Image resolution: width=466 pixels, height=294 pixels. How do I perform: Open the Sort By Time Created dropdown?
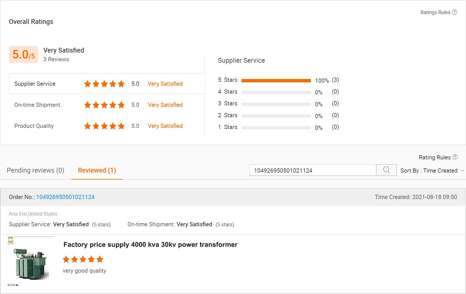coord(432,171)
